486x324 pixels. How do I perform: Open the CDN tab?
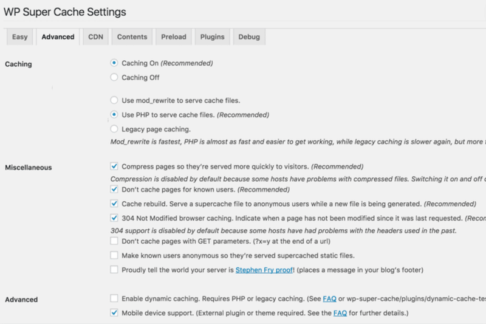95,37
